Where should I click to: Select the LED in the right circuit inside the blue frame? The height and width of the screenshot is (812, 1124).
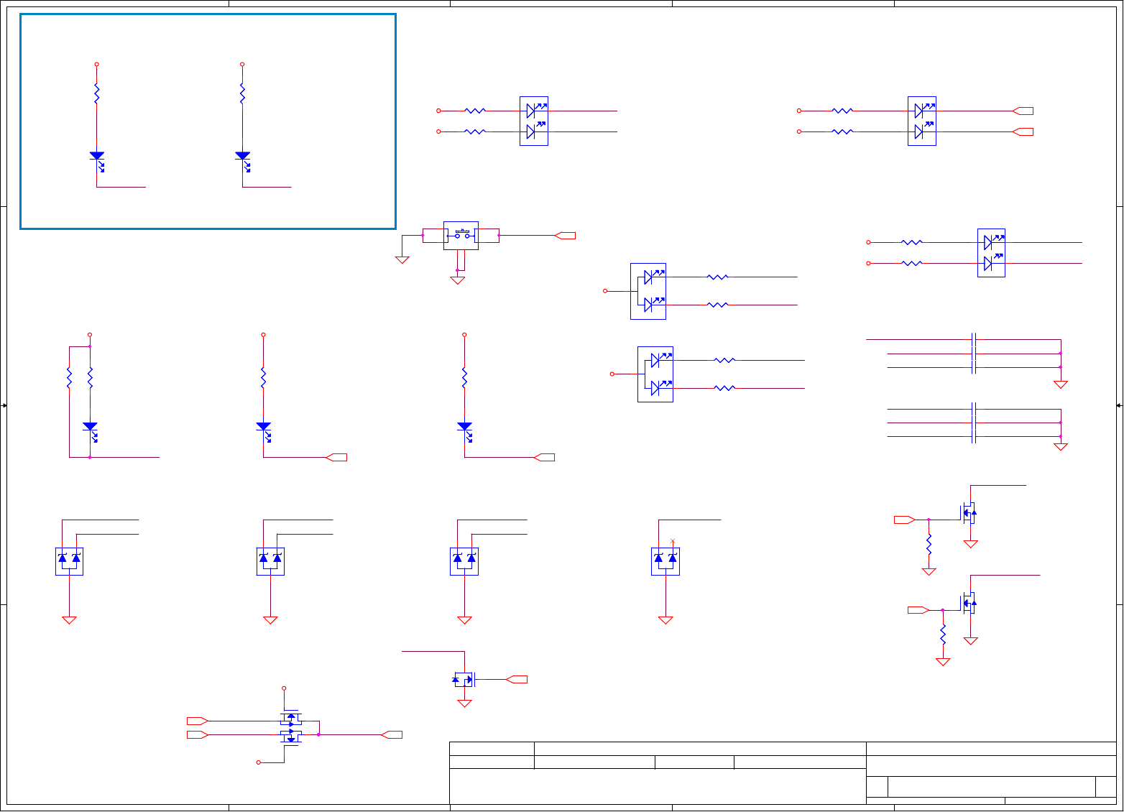[243, 161]
